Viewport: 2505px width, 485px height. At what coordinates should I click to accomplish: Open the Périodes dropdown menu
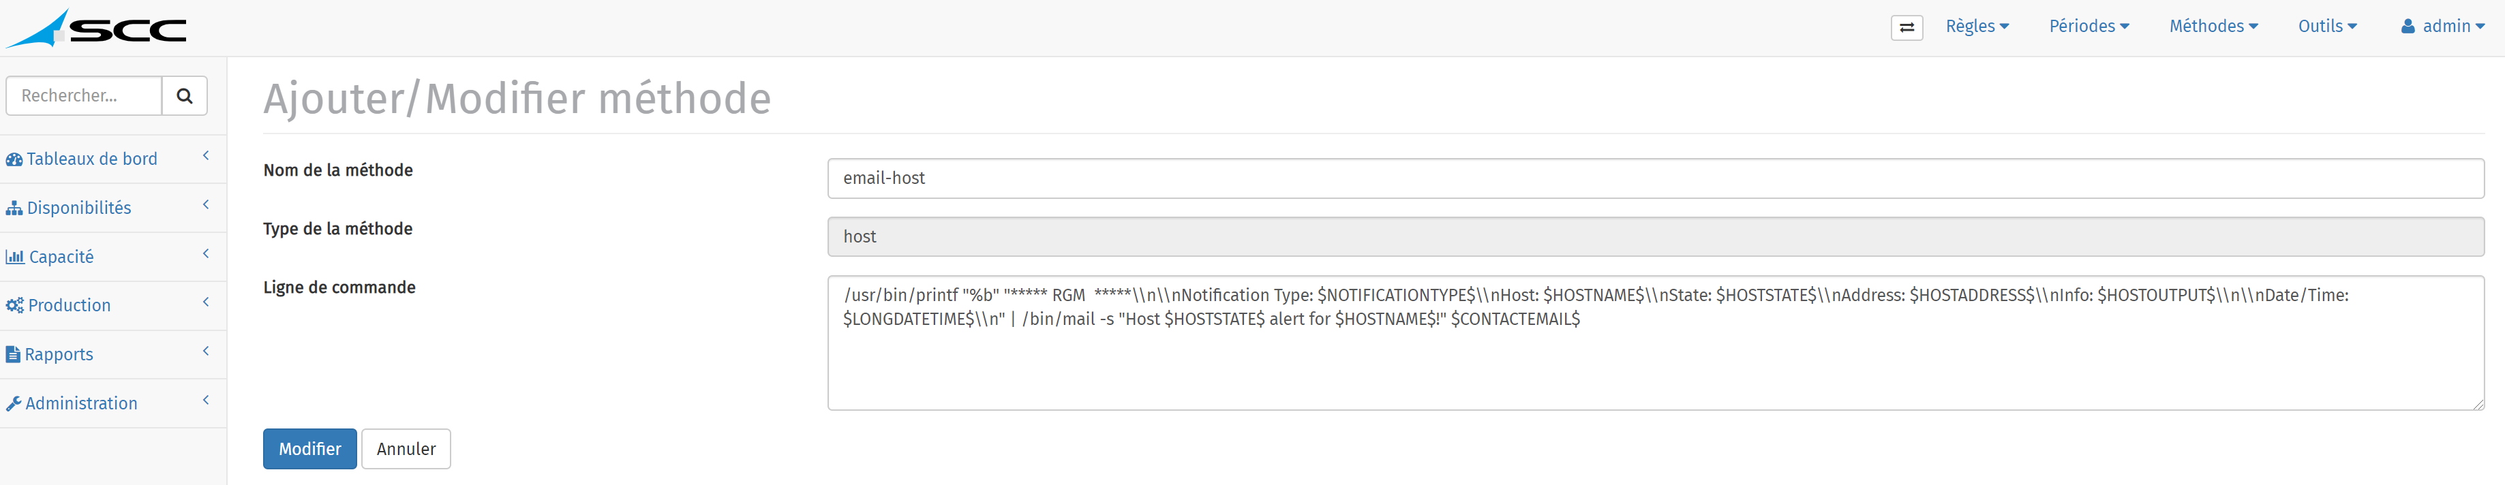2089,27
